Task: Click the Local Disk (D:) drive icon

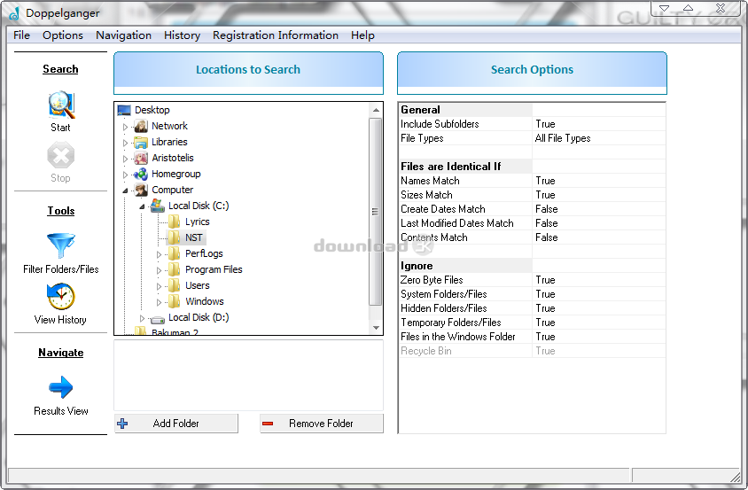Action: [x=158, y=318]
